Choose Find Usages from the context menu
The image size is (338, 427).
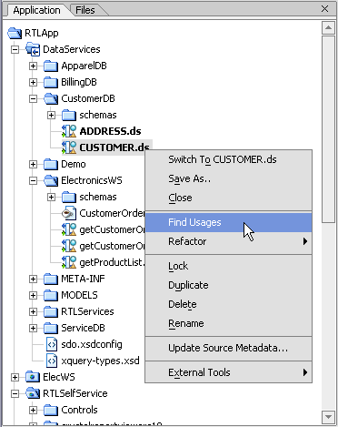click(x=228, y=222)
